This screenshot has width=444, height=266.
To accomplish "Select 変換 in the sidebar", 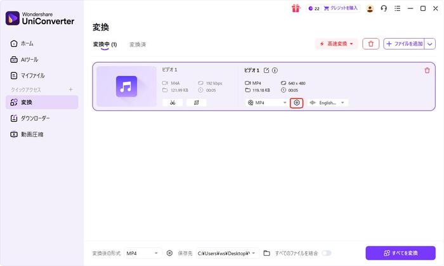I will 42,102.
